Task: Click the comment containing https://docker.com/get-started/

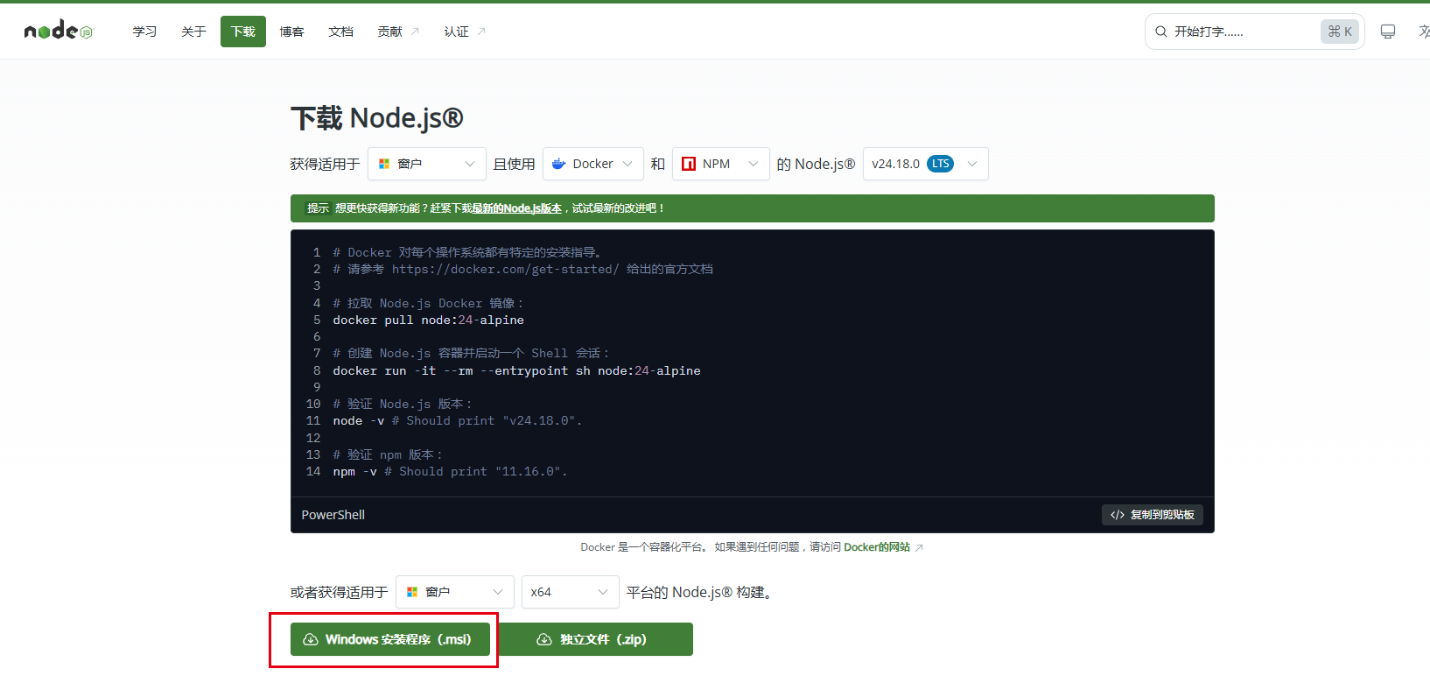Action: pyautogui.click(x=522, y=270)
